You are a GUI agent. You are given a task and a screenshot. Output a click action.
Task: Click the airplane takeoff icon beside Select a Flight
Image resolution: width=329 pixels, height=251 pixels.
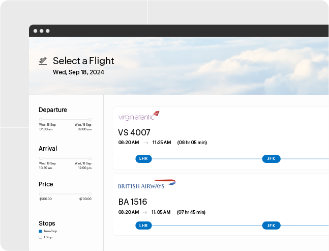tap(43, 61)
